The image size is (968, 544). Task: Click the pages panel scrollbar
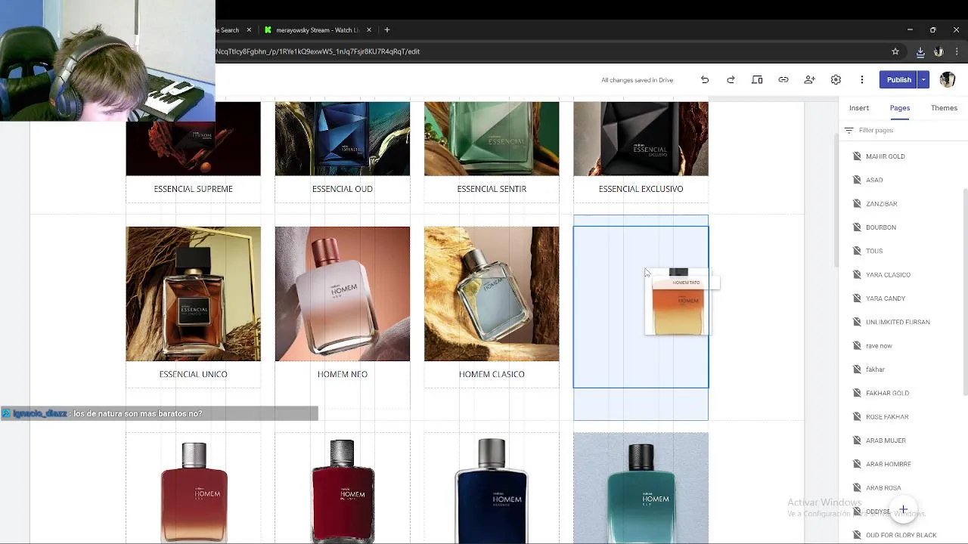click(x=964, y=291)
